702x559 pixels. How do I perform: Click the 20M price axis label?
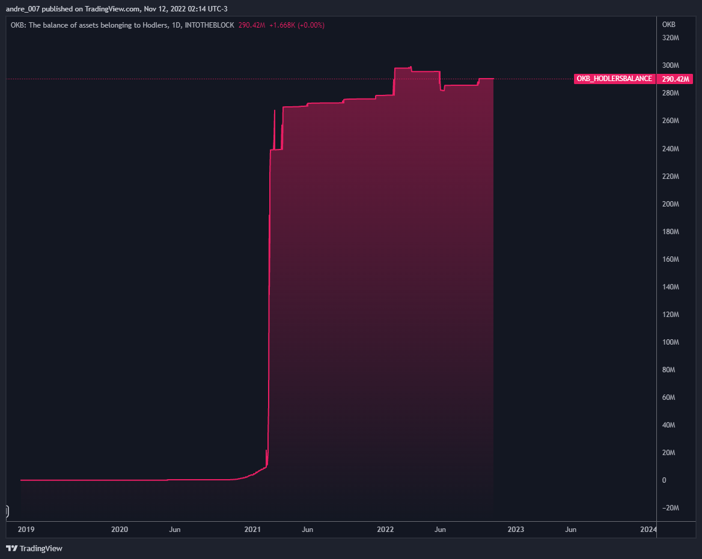(669, 453)
